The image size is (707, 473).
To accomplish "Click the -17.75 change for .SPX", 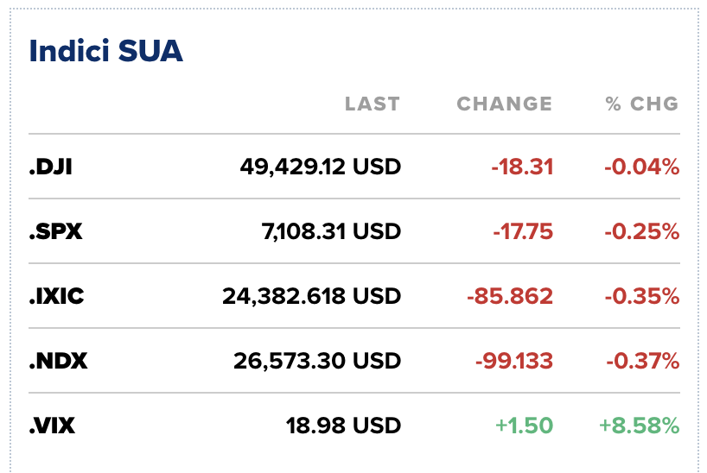I will click(x=522, y=231).
